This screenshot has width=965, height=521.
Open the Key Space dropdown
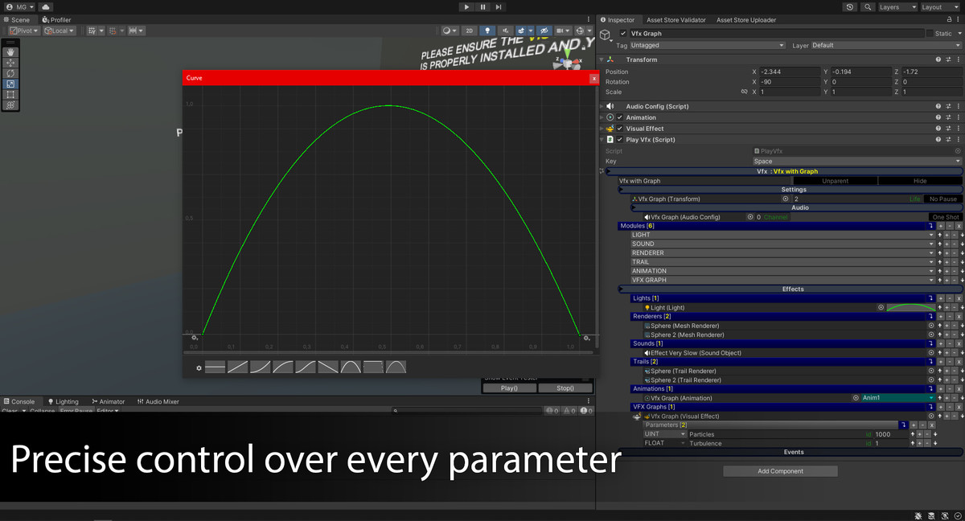[856, 162]
